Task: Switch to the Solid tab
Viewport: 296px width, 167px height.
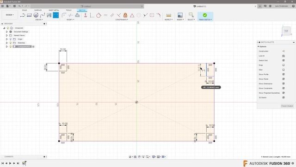Action: coord(25,10)
